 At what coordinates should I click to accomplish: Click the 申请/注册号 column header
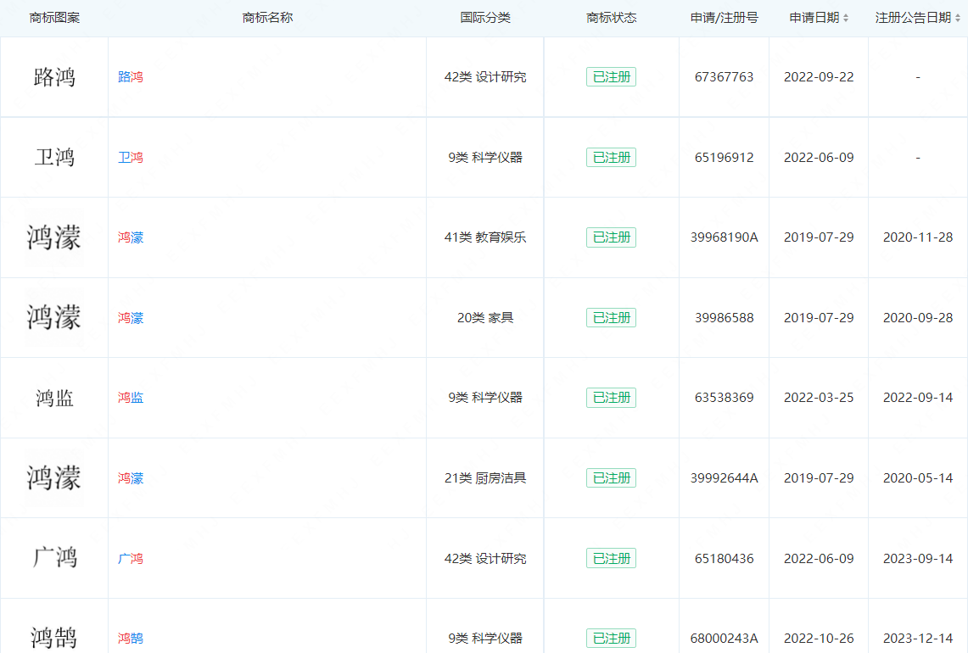coord(725,18)
